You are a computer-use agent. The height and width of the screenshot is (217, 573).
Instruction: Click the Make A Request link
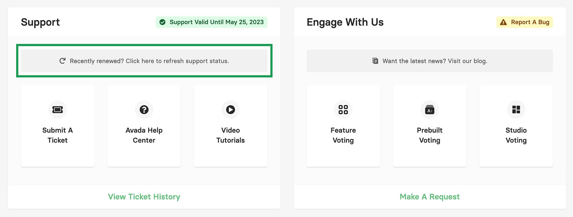430,197
